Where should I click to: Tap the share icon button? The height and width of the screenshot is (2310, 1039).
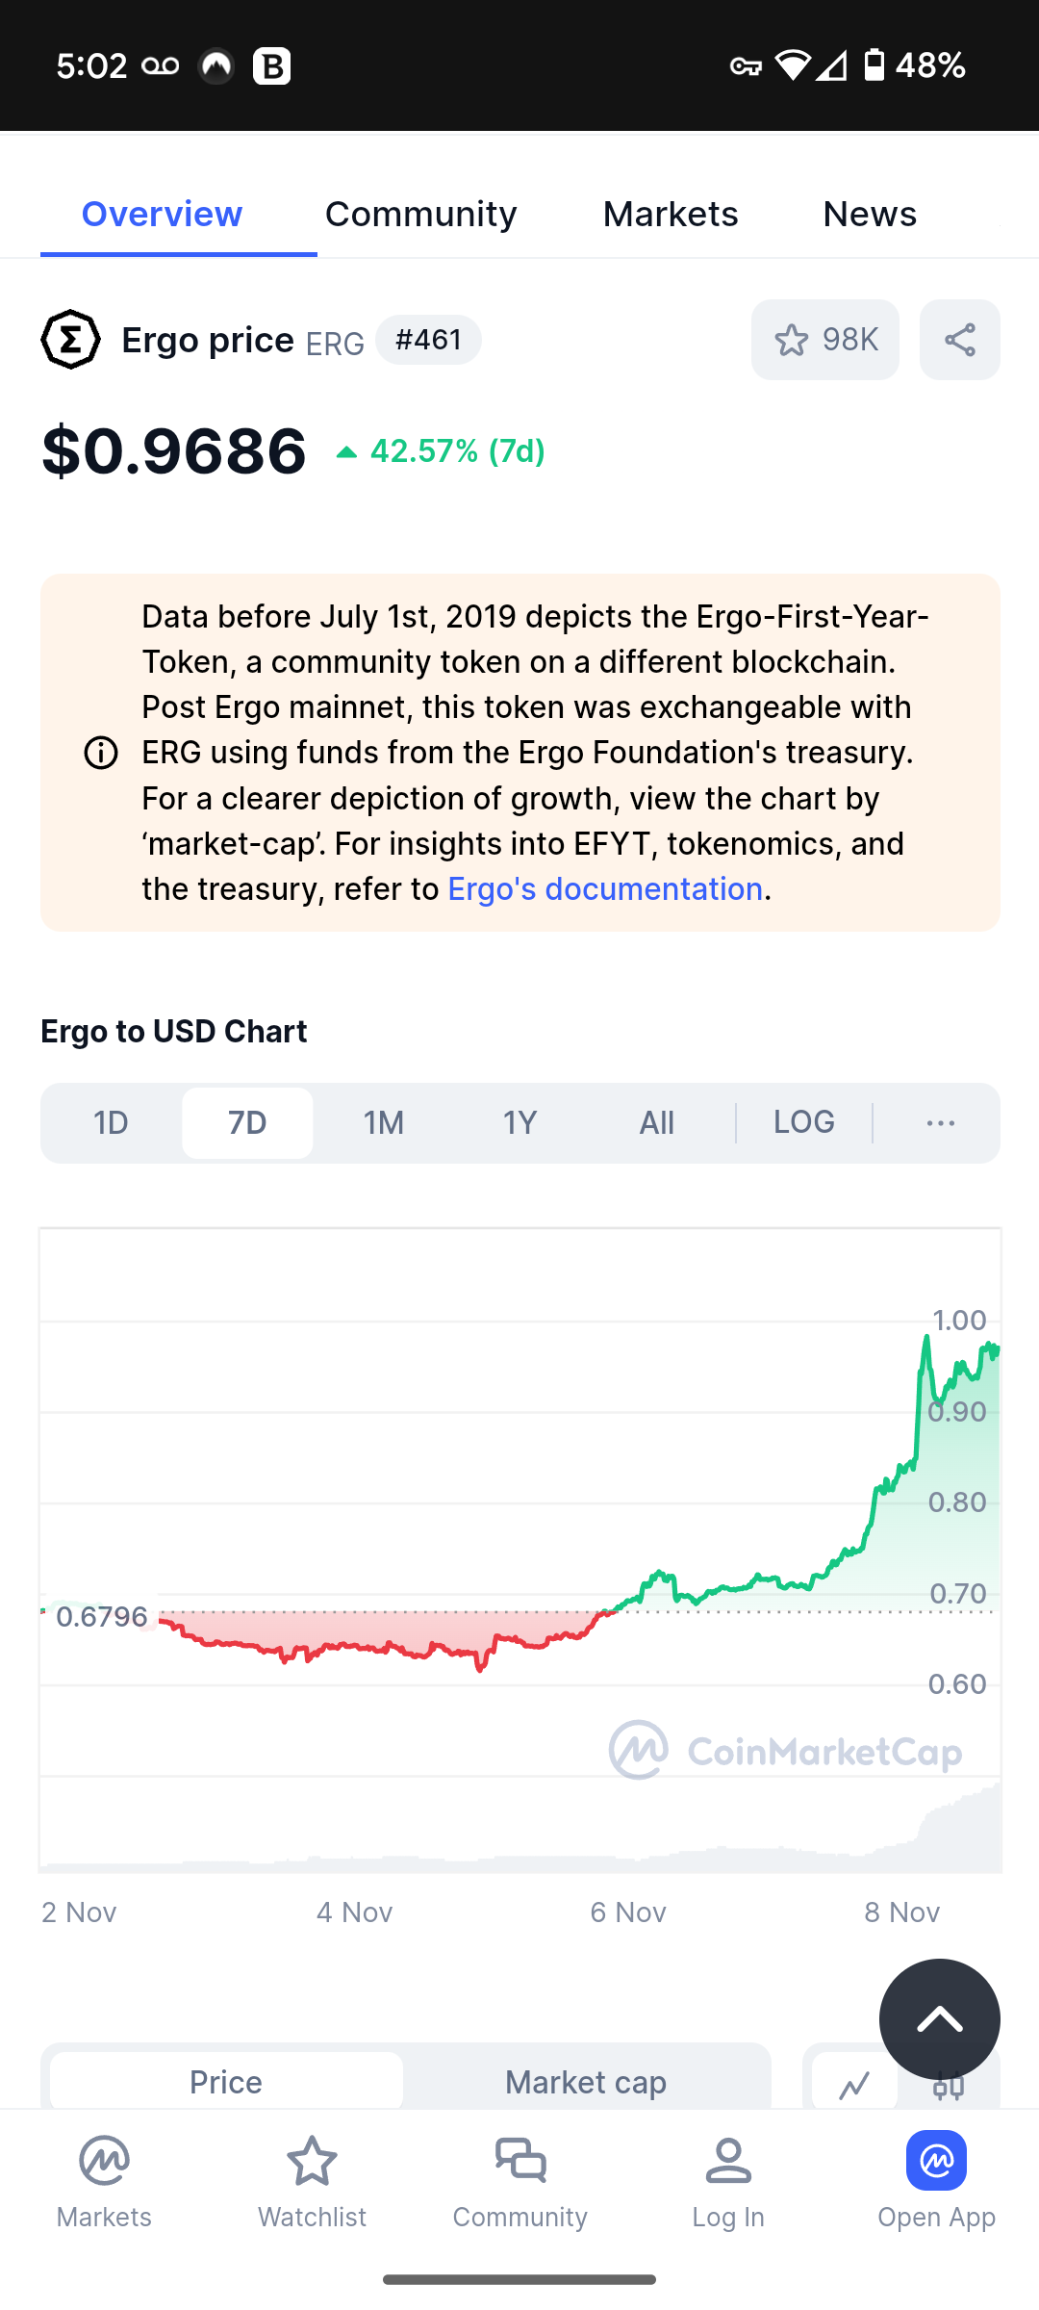959,340
